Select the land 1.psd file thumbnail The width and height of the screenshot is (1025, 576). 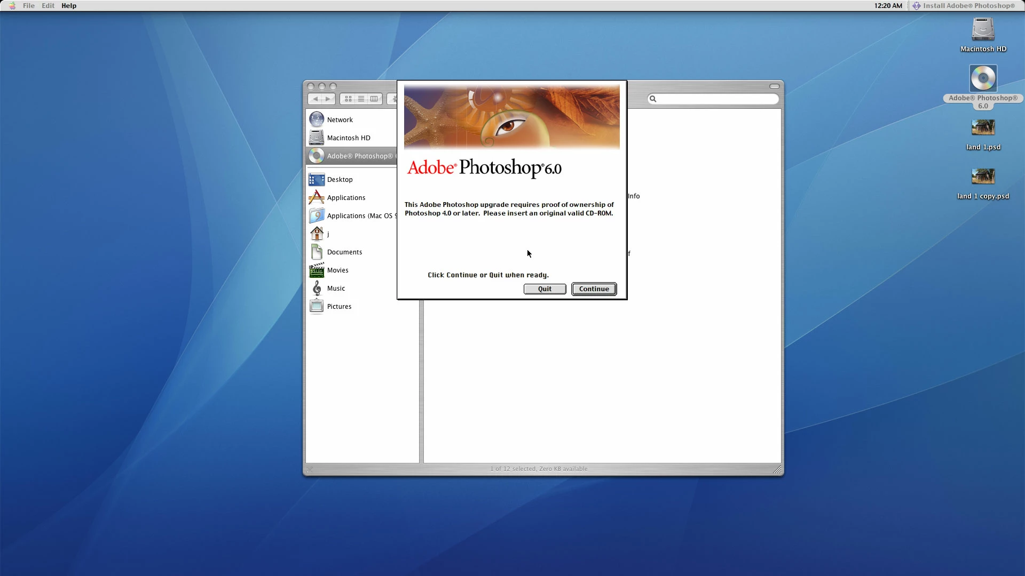click(x=983, y=128)
